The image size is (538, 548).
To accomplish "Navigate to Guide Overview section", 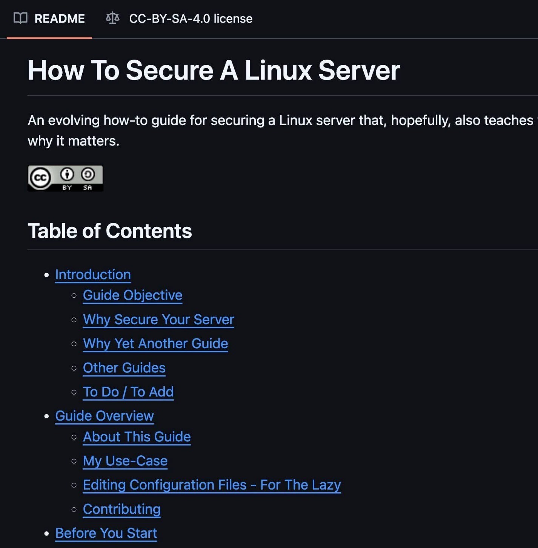I will pyautogui.click(x=105, y=416).
